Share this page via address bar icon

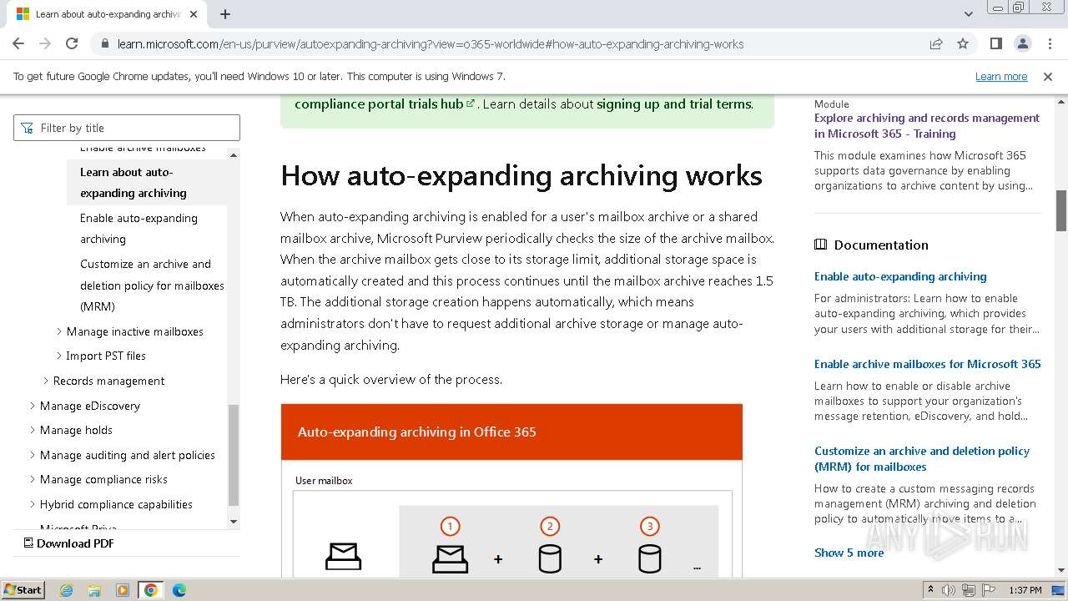[x=936, y=43]
